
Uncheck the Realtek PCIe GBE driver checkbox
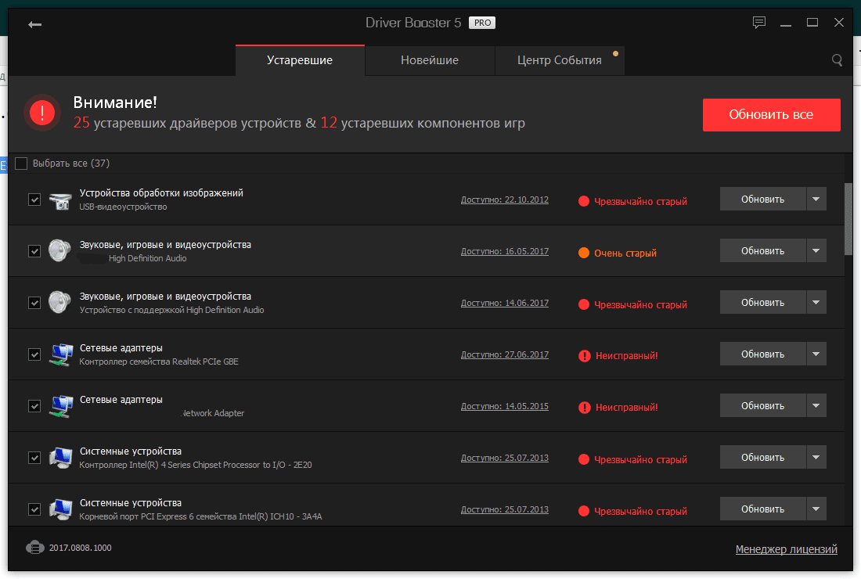(34, 354)
